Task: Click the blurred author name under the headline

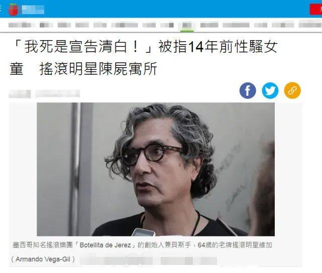Action: pos(20,94)
